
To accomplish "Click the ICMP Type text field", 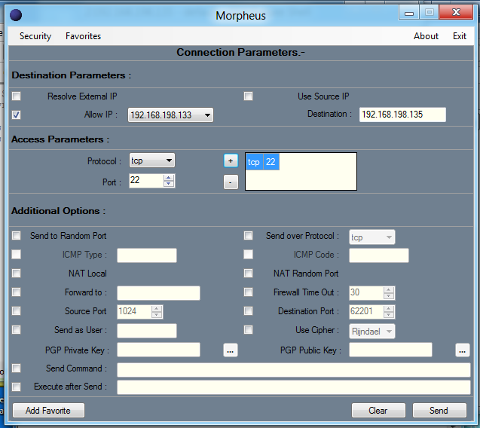I will point(147,255).
